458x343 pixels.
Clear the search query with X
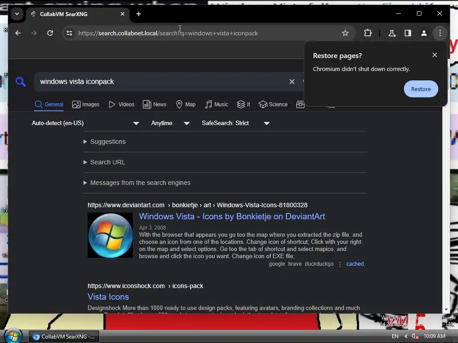[292, 82]
